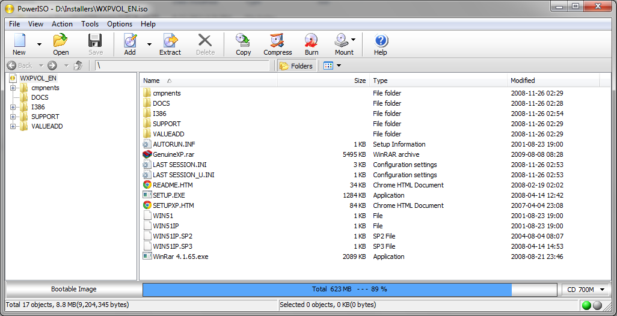This screenshot has width=617, height=316.
Task: Open the Tools menu
Action: pos(90,24)
